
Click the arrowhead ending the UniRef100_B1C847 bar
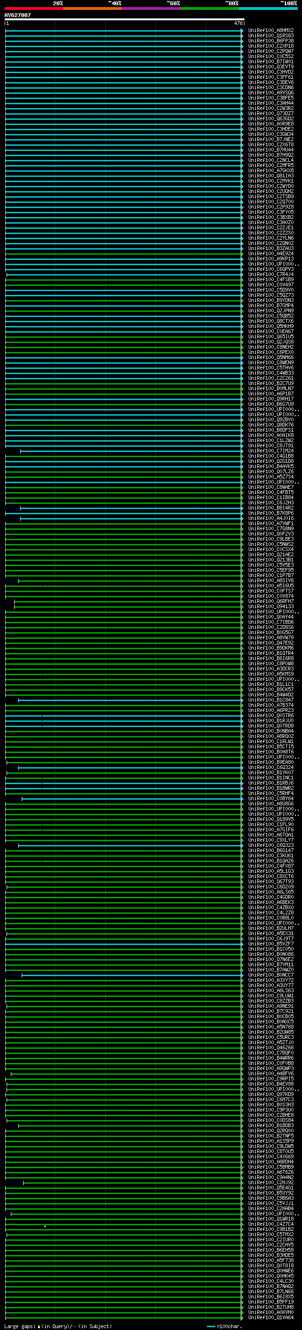tap(242, 700)
